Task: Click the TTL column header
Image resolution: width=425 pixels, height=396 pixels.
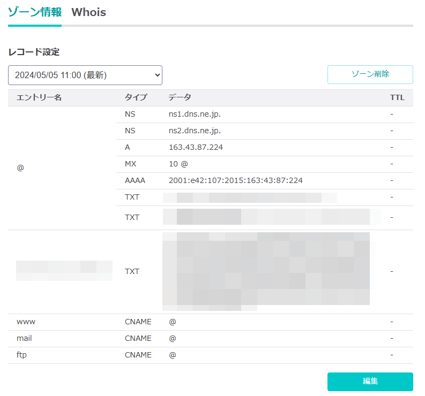Action: tap(397, 98)
